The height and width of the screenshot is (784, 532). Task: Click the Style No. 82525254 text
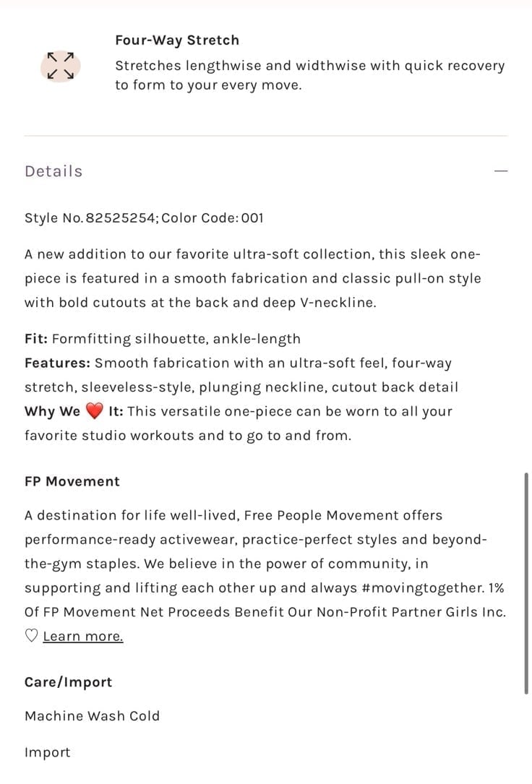[90, 218]
